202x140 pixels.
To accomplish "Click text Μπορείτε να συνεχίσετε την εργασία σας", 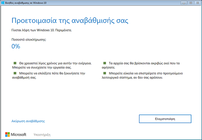I will click(42, 67).
